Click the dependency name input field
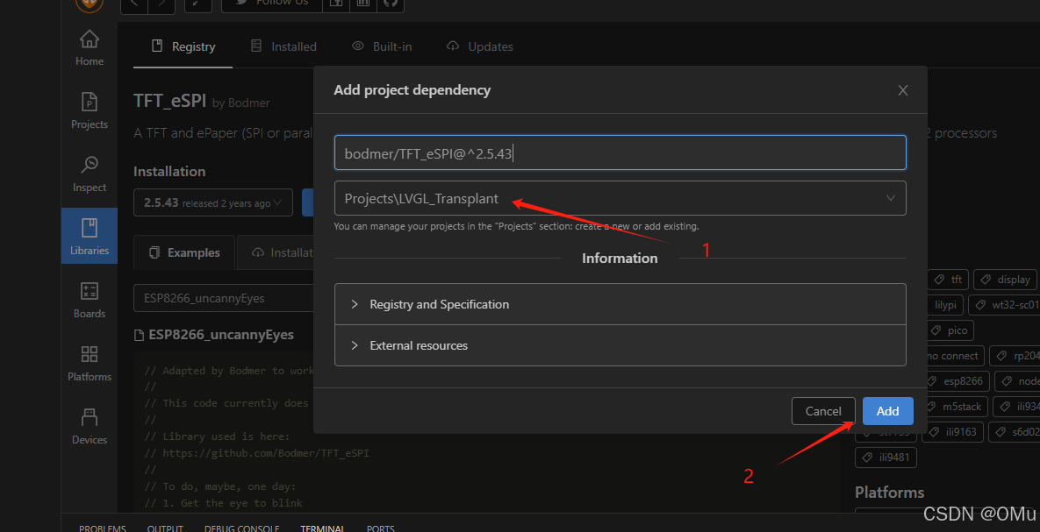Screen dimensions: 1040x532 click(x=620, y=153)
